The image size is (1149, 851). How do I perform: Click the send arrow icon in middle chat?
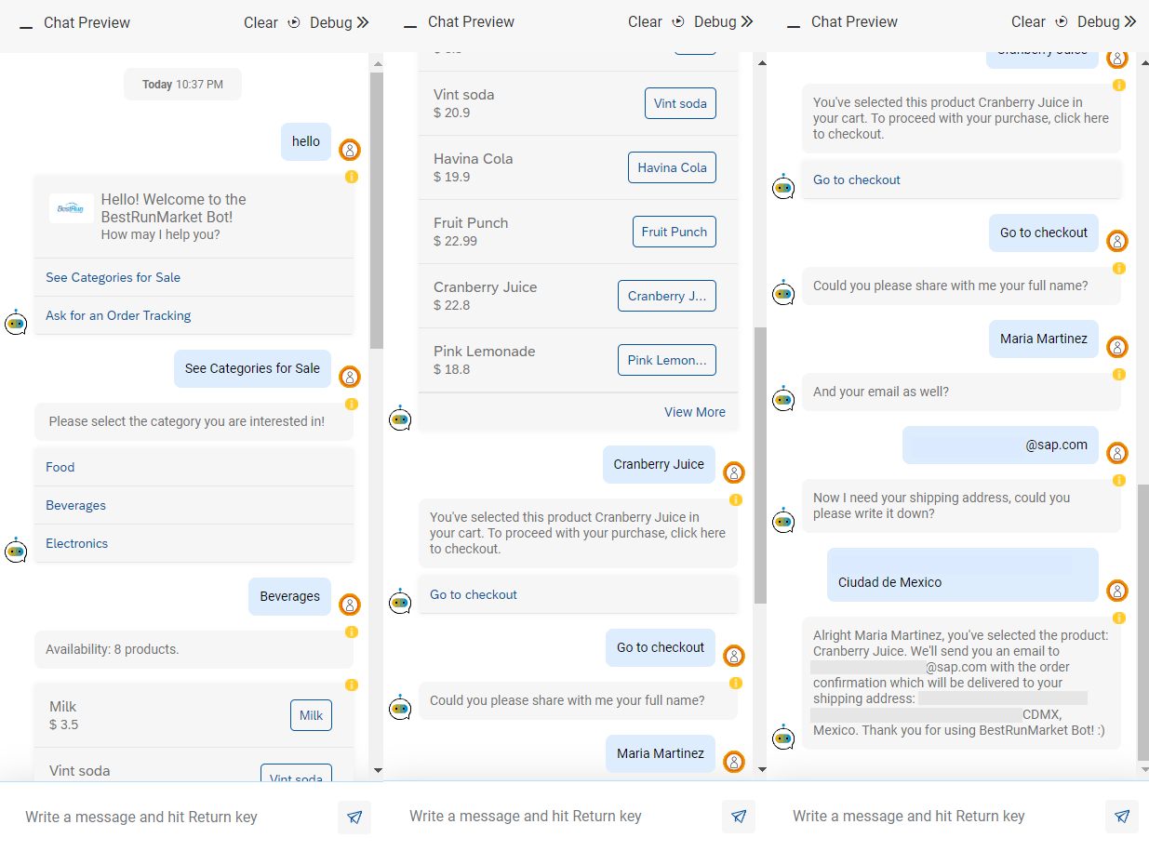coord(738,817)
